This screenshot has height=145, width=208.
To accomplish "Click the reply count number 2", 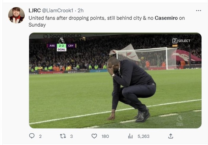I will (x=40, y=136).
